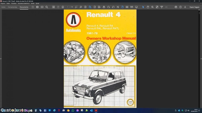Toggle full screen read mode
The width and height of the screenshot is (202, 113).
[x=136, y=7]
